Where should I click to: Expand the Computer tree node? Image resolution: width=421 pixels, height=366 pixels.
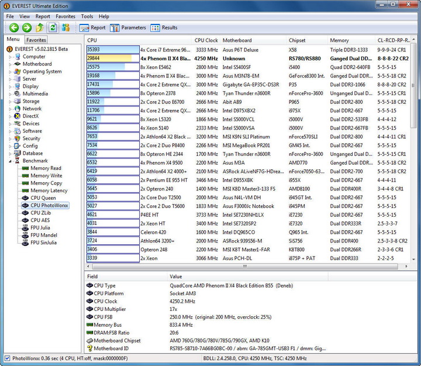10,57
